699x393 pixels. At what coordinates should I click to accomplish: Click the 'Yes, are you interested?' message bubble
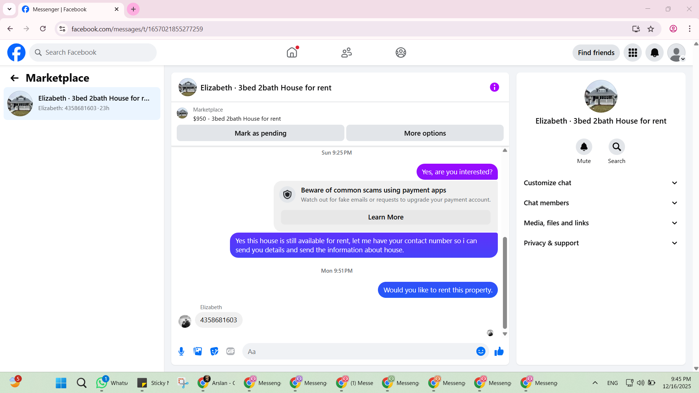tap(457, 172)
